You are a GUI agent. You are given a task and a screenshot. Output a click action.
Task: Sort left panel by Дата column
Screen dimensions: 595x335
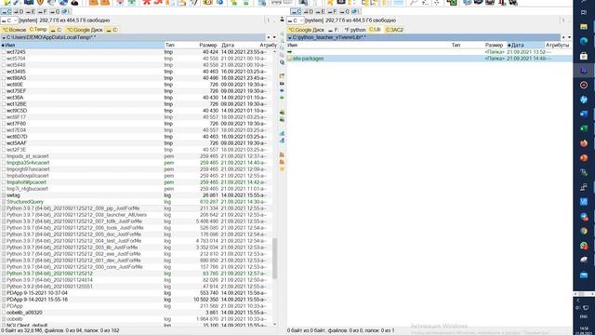click(x=228, y=45)
